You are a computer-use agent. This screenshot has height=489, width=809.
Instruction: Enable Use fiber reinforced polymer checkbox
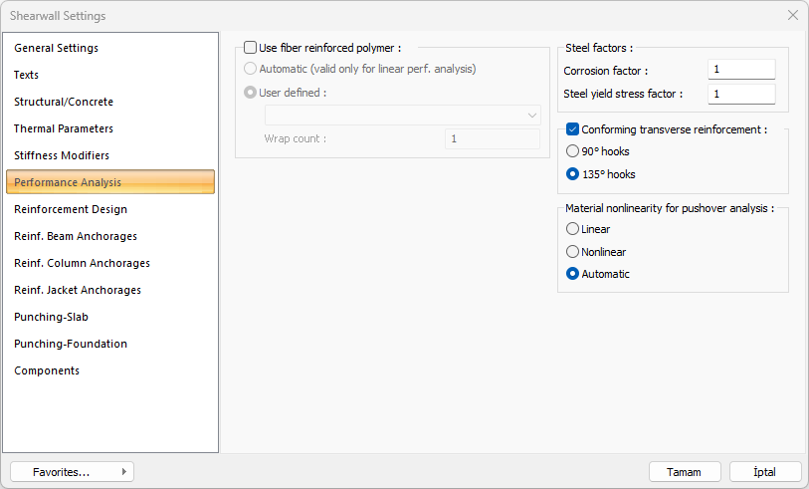[250, 47]
